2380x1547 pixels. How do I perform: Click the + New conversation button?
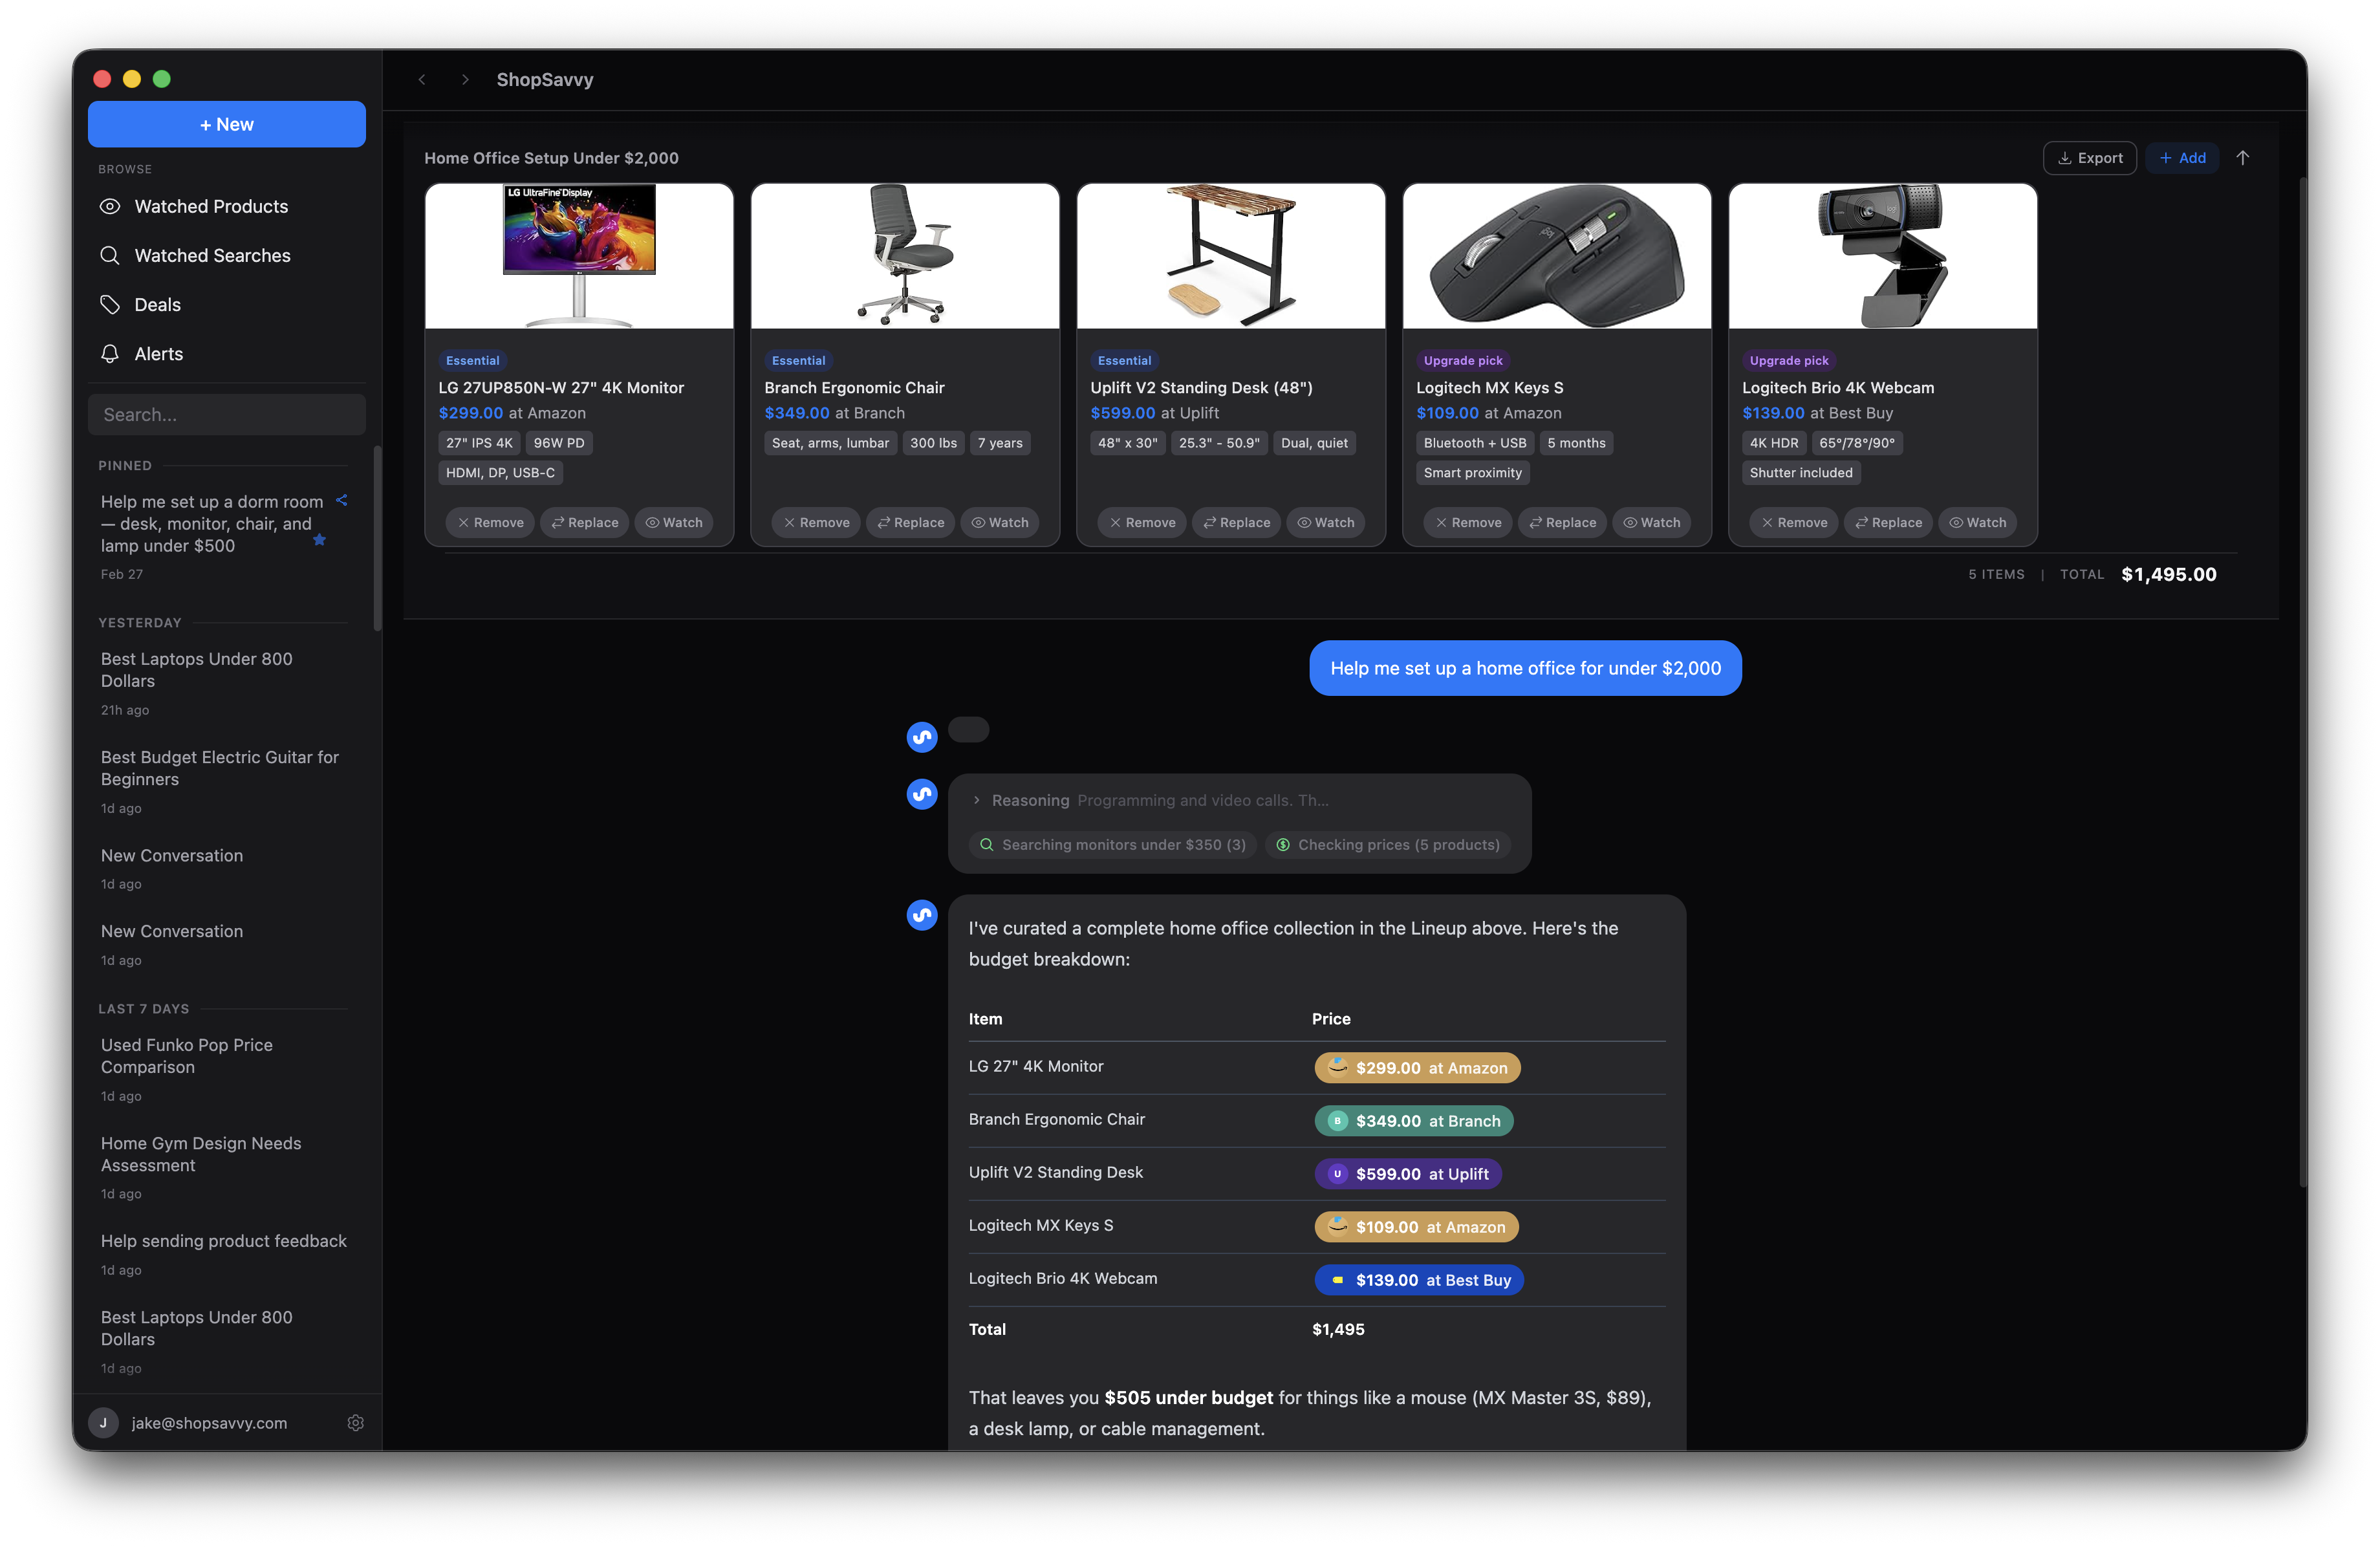[x=227, y=124]
